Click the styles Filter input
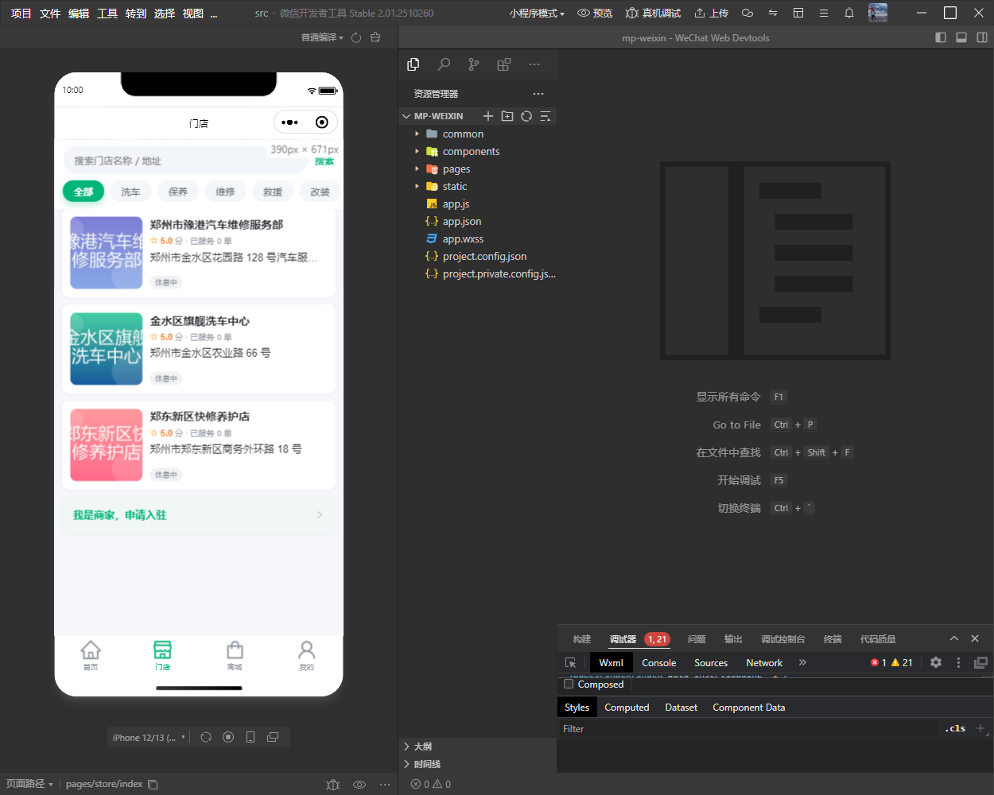Image resolution: width=994 pixels, height=795 pixels. [747, 728]
